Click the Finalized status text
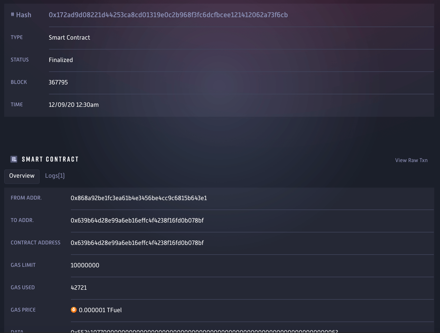This screenshot has height=333, width=440. tap(61, 60)
